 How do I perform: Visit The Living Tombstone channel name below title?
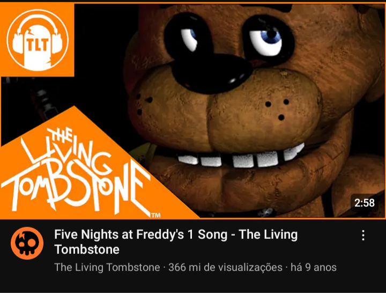[107, 267]
